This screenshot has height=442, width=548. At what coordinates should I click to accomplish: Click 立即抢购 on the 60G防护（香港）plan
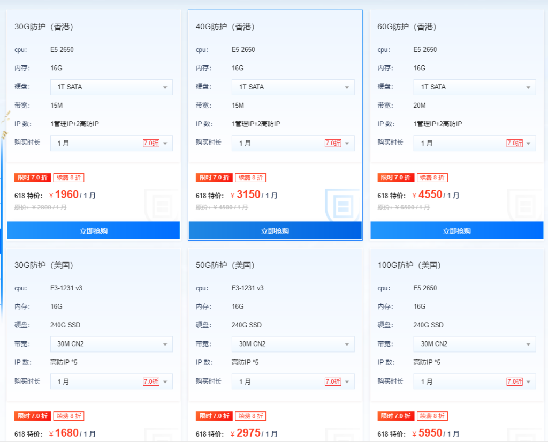coord(456,230)
